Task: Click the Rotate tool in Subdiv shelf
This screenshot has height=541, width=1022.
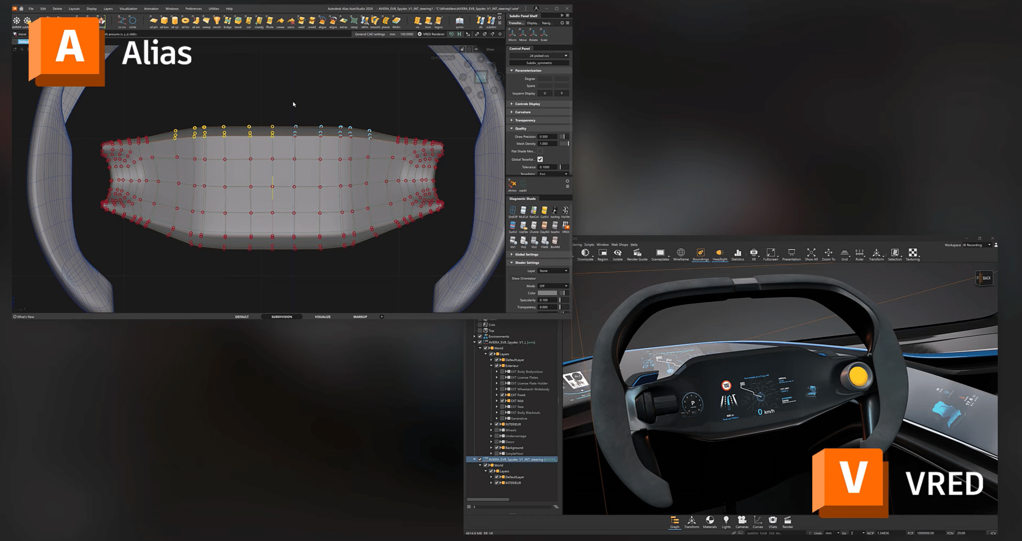Action: [533, 34]
